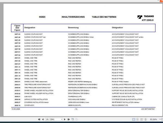The height and width of the screenshot is (123, 163).
Task: Open the zoom level dropdown arrow
Action: pyautogui.click(x=160, y=119)
